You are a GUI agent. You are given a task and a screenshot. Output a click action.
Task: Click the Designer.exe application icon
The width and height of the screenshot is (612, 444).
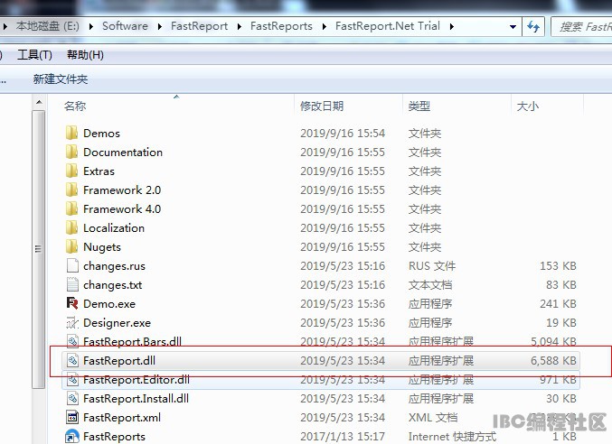click(72, 323)
